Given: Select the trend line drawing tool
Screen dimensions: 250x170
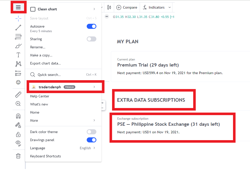Looking at the screenshot, I should [18, 28].
